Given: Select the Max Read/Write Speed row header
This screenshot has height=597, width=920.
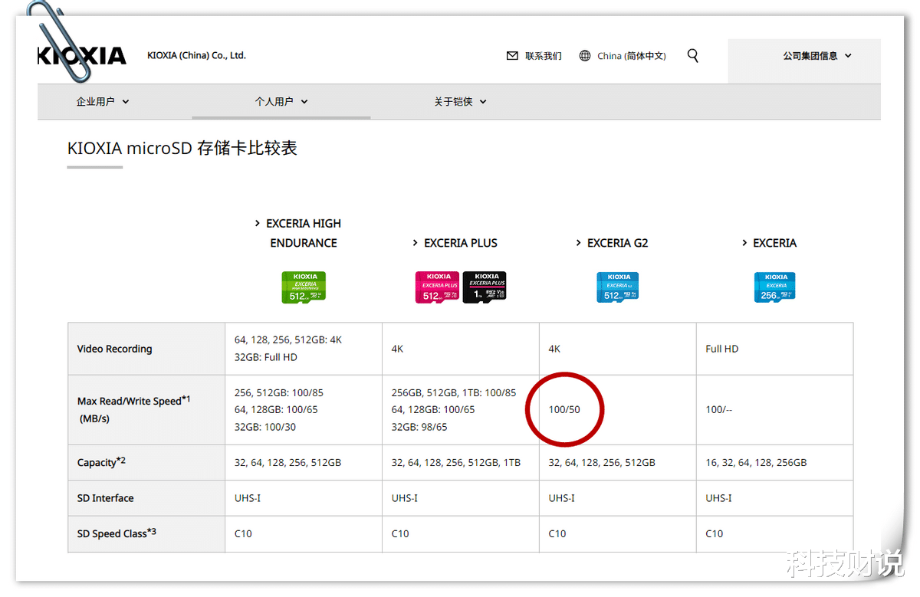Looking at the screenshot, I should (x=146, y=410).
